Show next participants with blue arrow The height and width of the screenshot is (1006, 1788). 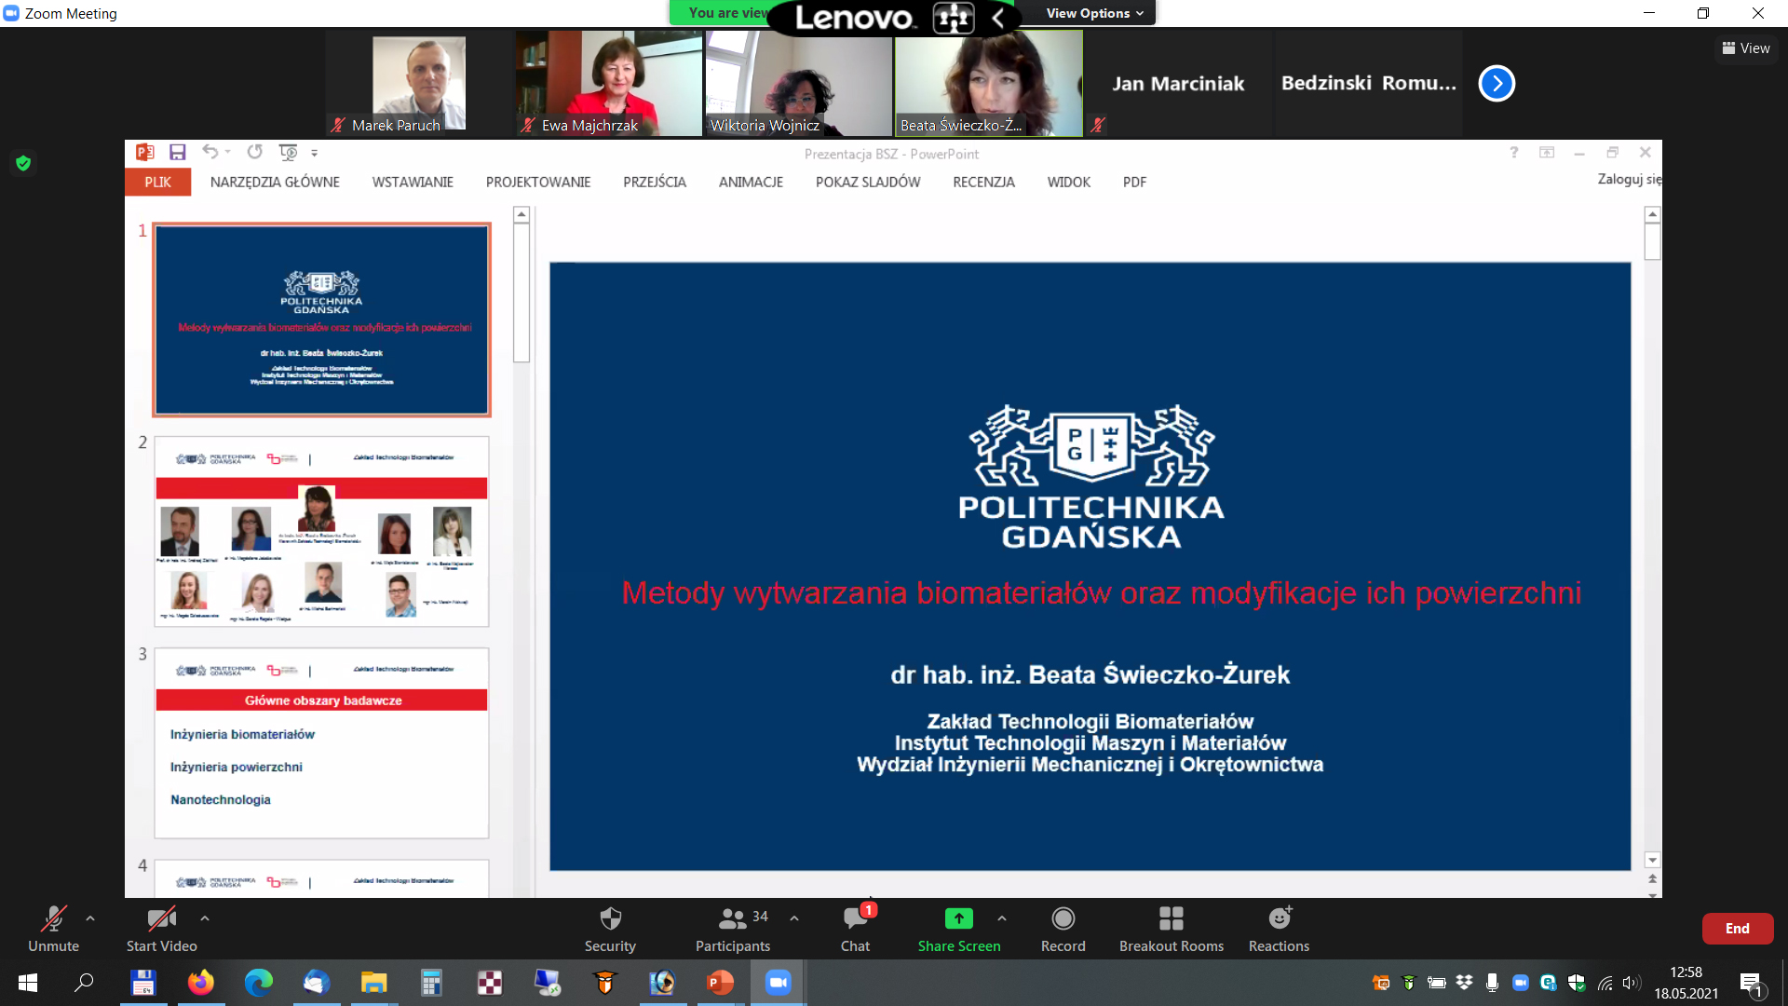[1497, 83]
